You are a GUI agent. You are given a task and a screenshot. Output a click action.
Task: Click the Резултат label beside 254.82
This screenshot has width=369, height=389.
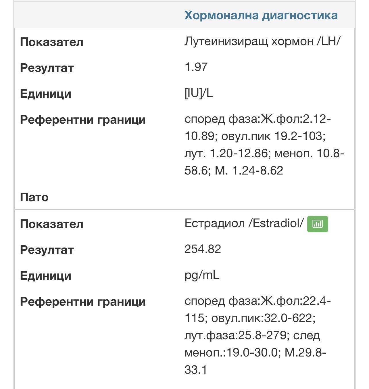pos(47,250)
